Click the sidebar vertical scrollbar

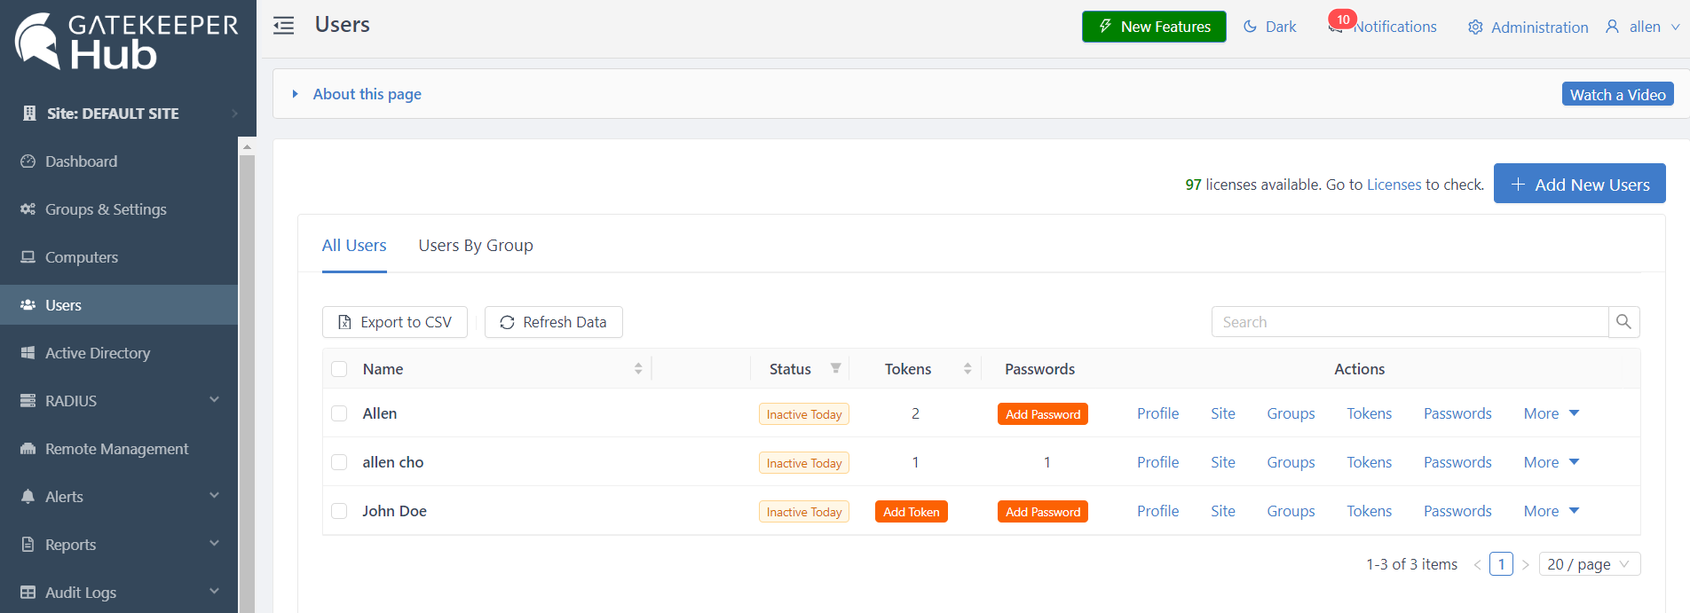point(247,373)
